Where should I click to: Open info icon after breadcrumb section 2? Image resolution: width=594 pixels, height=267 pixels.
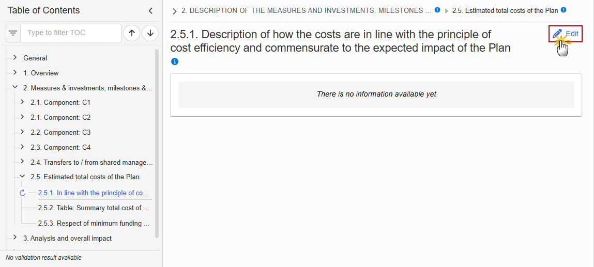click(437, 10)
